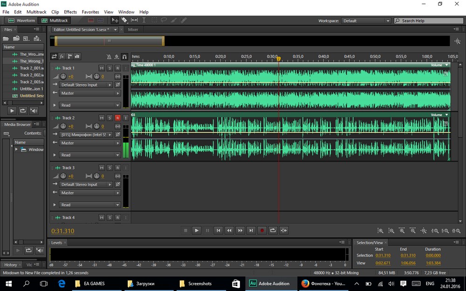Switch to the Mixer tab
This screenshot has height=291, width=466.
tap(133, 29)
